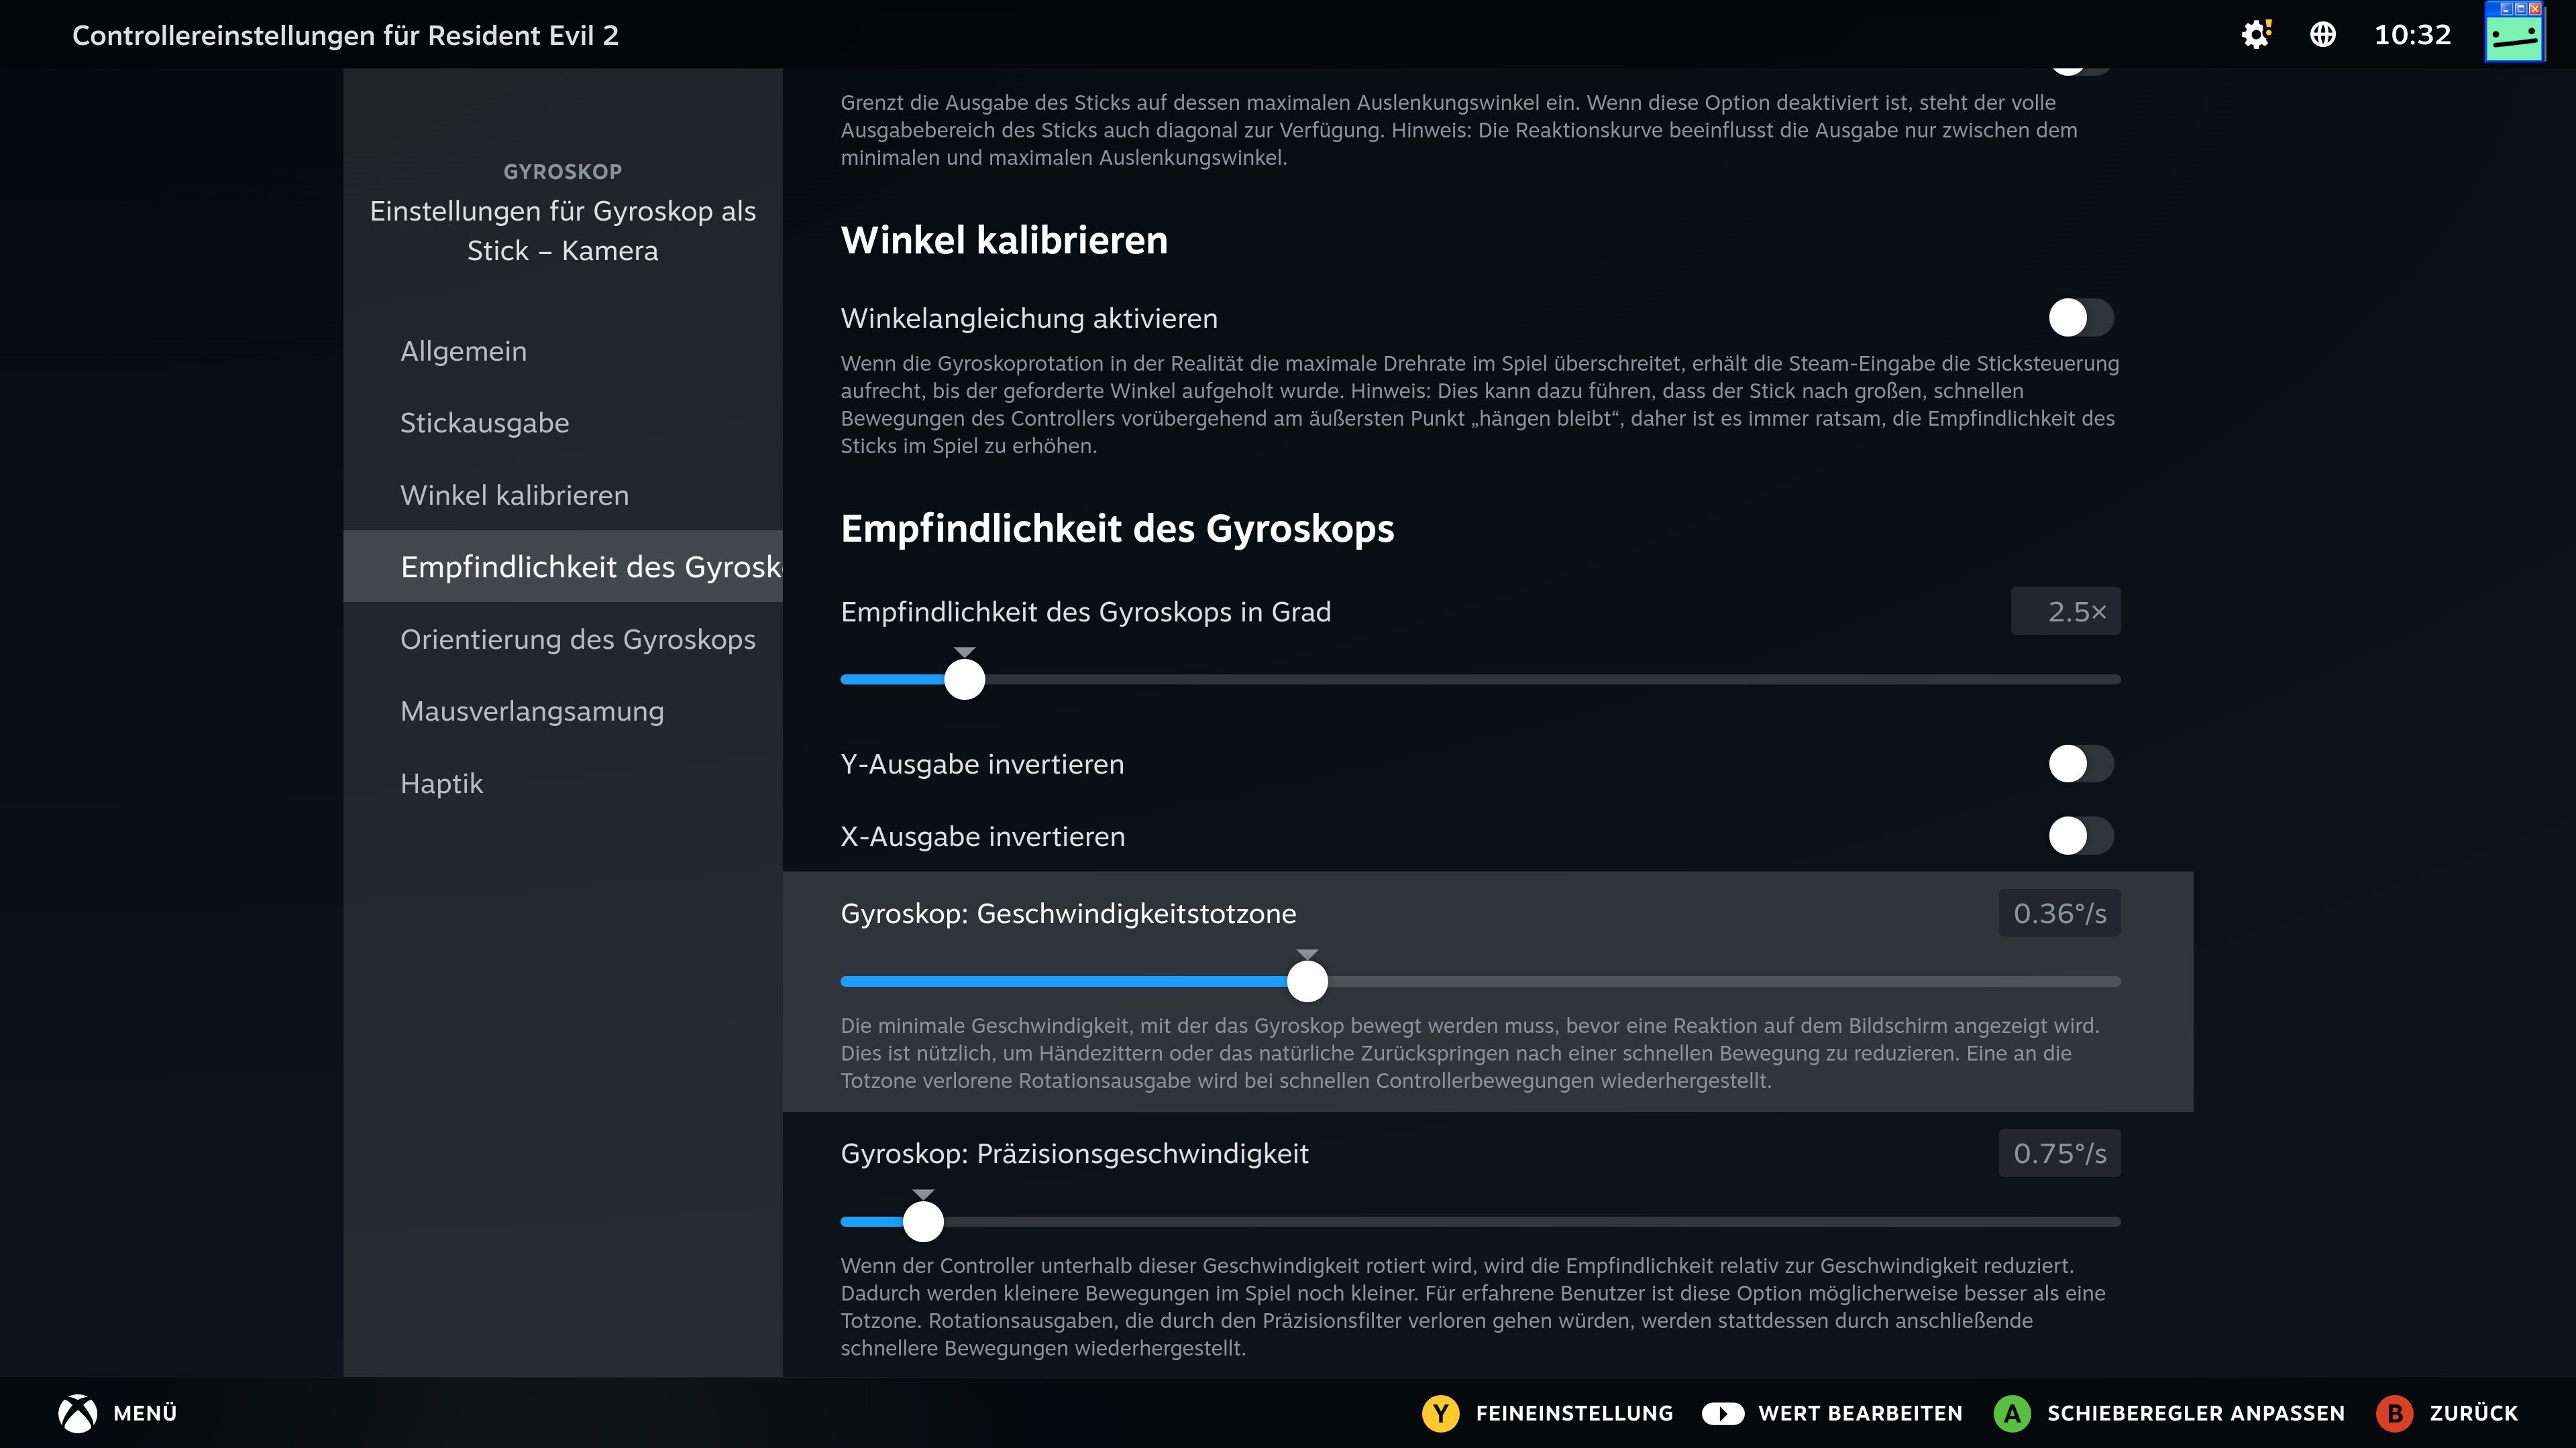This screenshot has height=1448, width=2576.
Task: Go to Orientierung des Gyroskops
Action: click(577, 640)
